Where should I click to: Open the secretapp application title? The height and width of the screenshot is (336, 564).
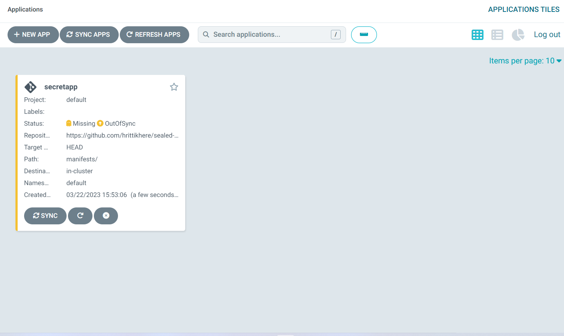coord(61,87)
